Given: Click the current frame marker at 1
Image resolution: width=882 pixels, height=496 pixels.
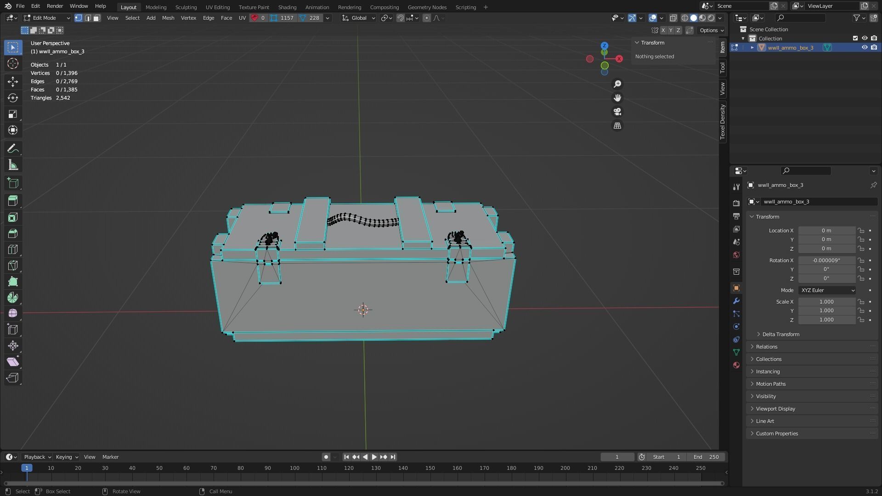Looking at the screenshot, I should 27,468.
